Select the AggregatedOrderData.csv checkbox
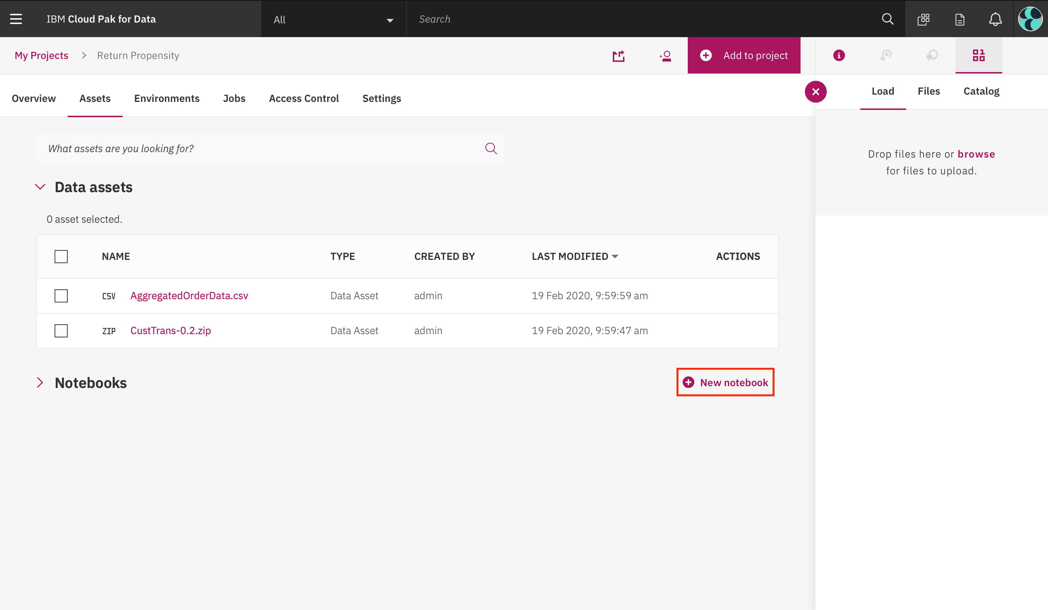The height and width of the screenshot is (610, 1048). point(61,296)
